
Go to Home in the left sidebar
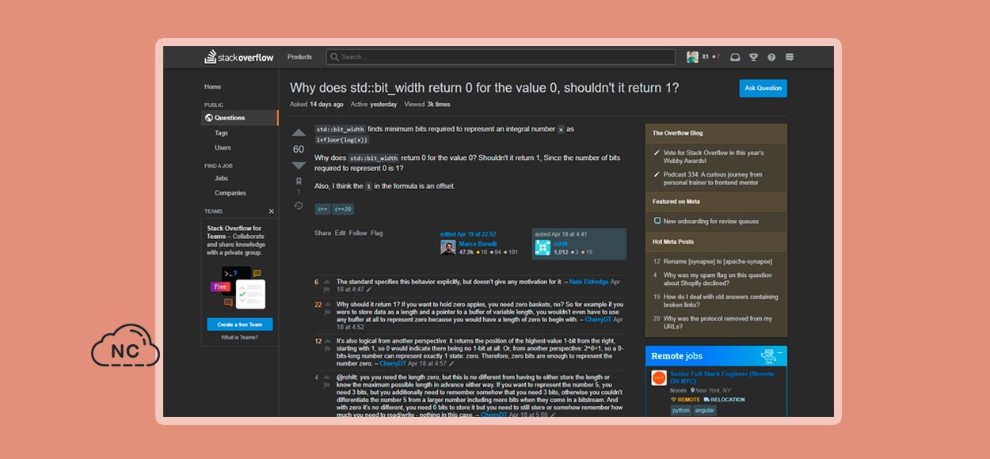[x=212, y=87]
